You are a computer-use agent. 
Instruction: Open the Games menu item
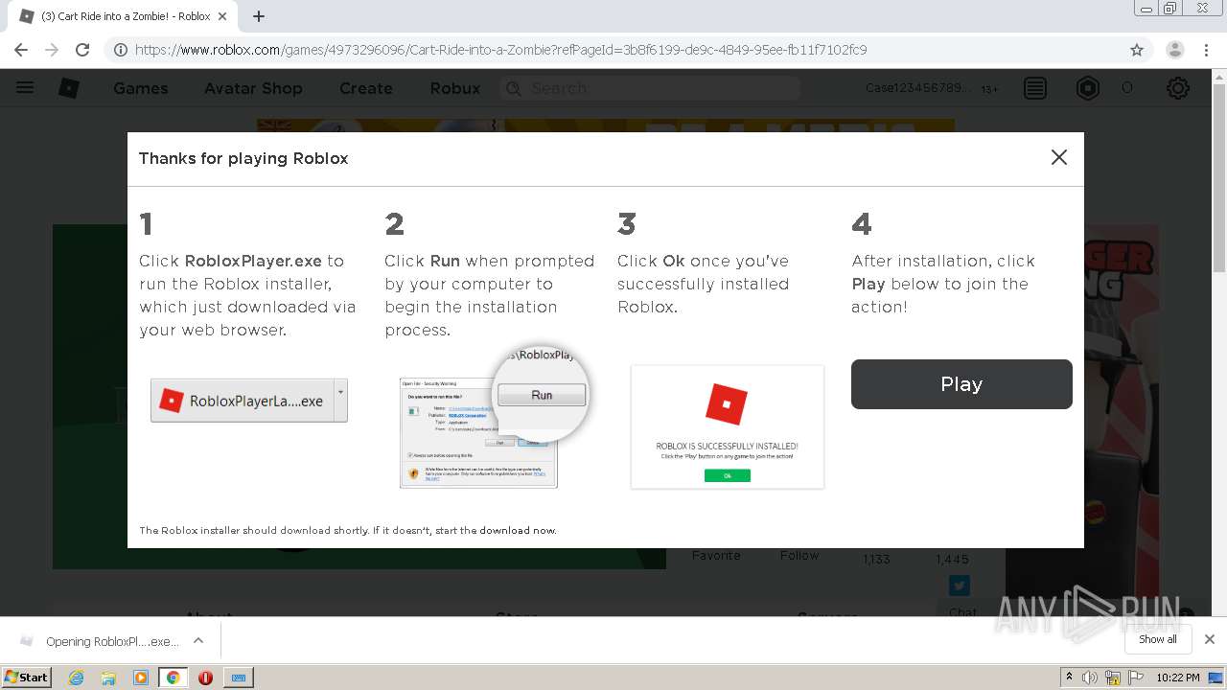[x=141, y=88]
